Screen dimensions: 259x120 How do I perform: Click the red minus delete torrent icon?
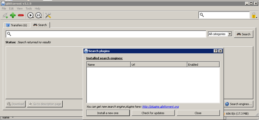tap(21, 15)
